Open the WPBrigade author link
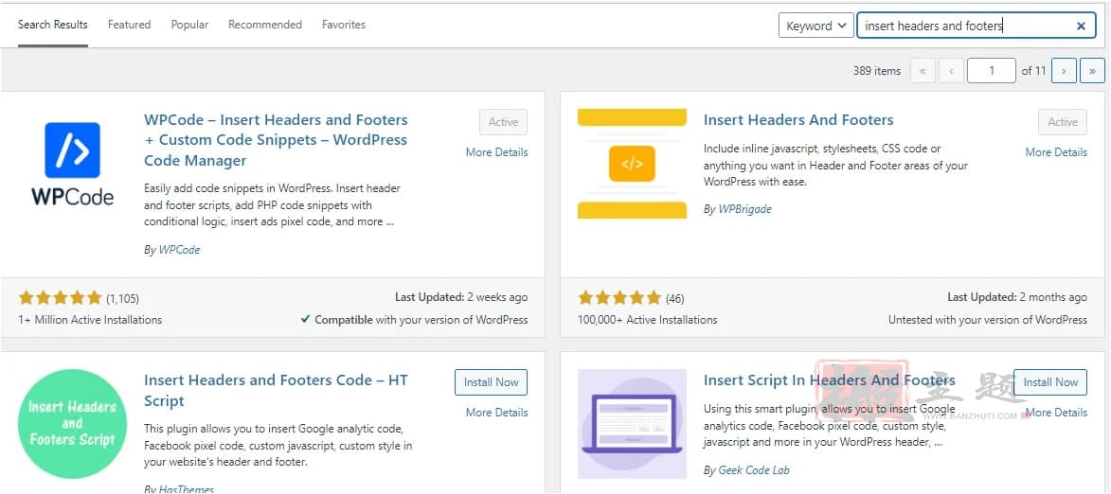 point(744,209)
